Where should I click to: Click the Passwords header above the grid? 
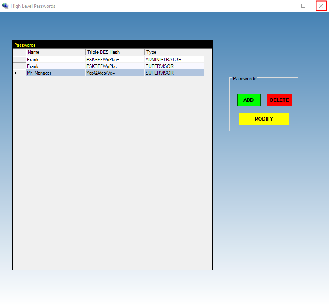coord(25,45)
